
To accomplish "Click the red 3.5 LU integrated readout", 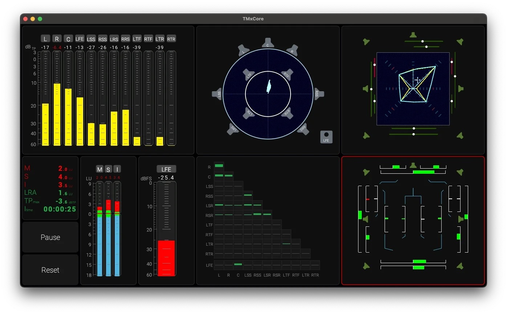I will pyautogui.click(x=65, y=185).
